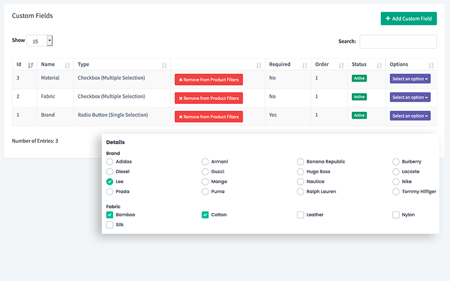Sort table by Options column icon

coord(431,65)
